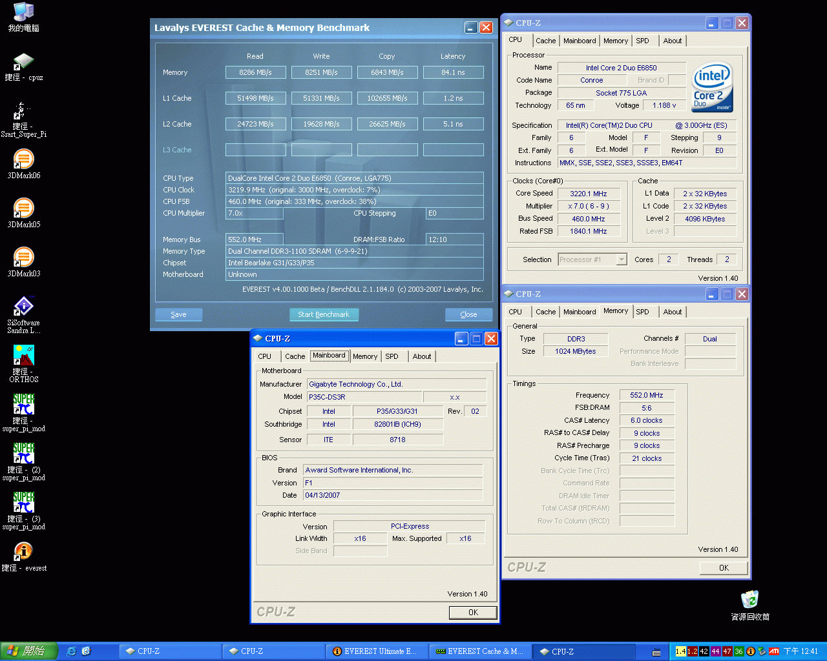Click the red 1.2 tray sensor icon

pyautogui.click(x=692, y=651)
